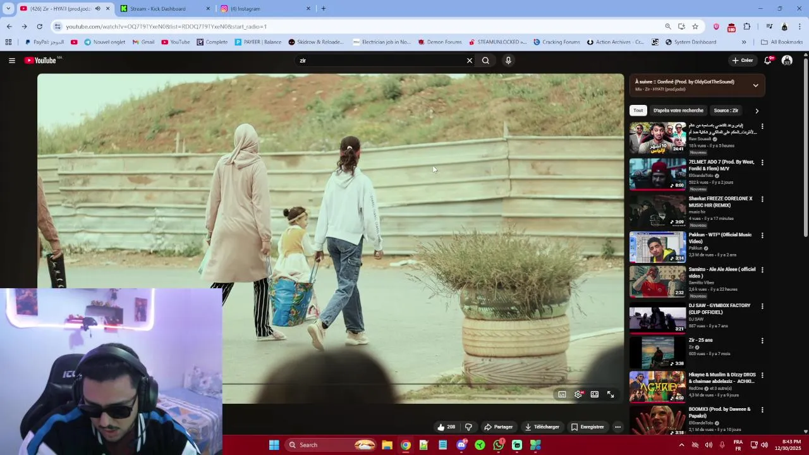Go to YouTube home via the logo

click(x=40, y=61)
